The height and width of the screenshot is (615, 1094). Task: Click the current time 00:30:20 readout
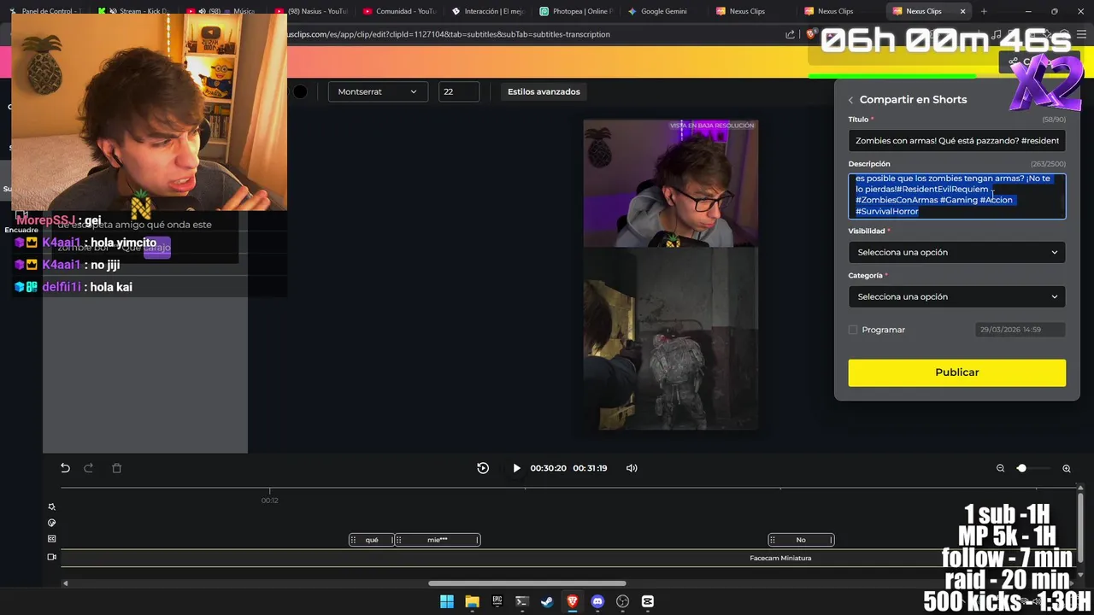pyautogui.click(x=548, y=468)
